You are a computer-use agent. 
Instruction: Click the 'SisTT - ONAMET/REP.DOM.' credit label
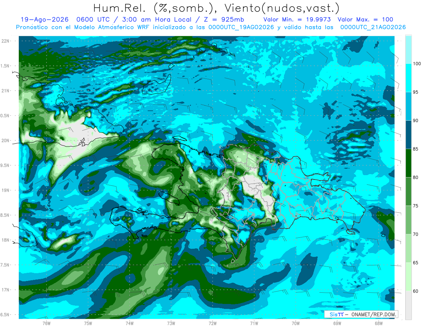(x=361, y=314)
